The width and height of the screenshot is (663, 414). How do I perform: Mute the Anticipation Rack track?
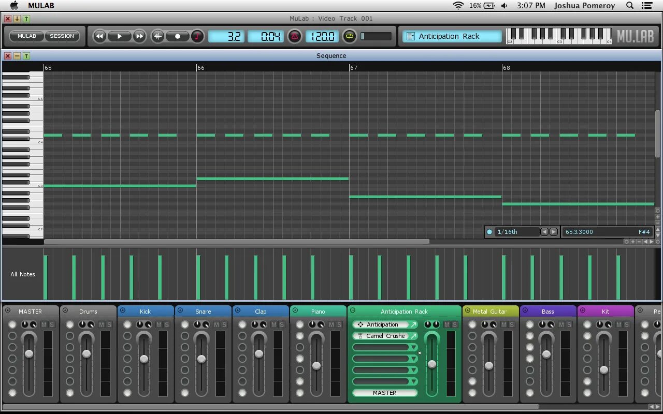pos(446,324)
